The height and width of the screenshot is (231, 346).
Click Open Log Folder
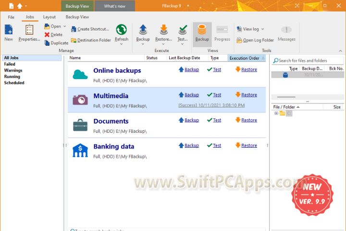click(x=255, y=40)
